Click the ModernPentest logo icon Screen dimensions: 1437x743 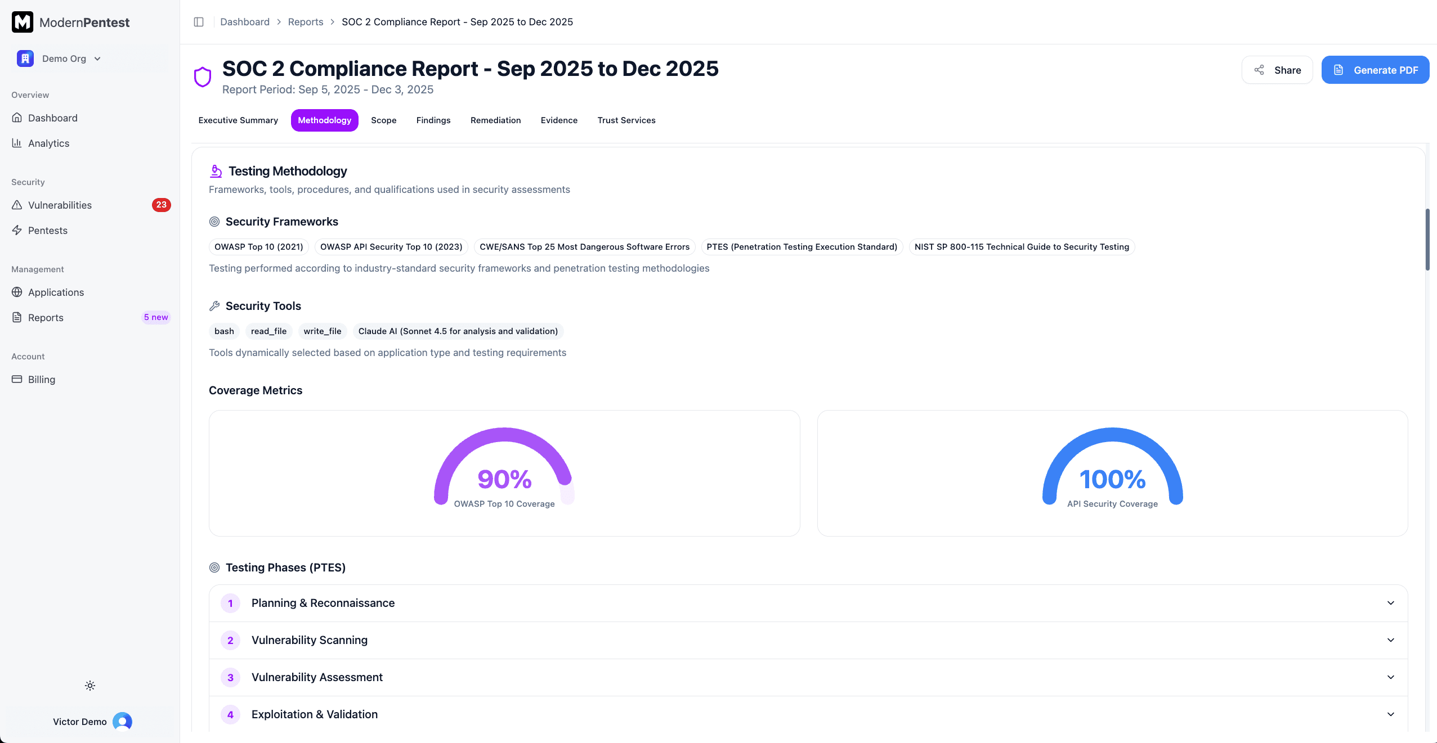pos(23,22)
